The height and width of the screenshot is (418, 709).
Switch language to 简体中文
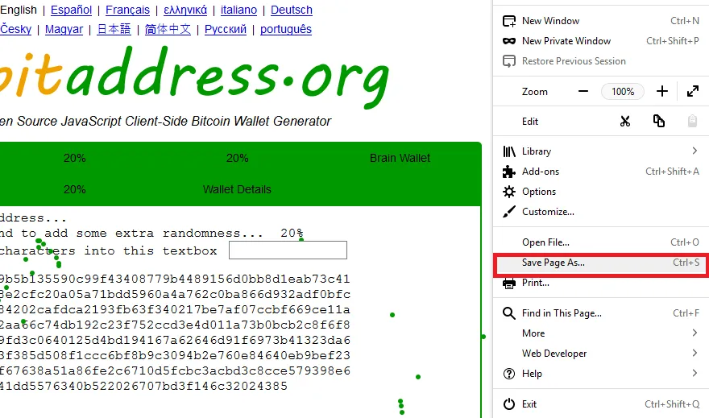pyautogui.click(x=168, y=29)
